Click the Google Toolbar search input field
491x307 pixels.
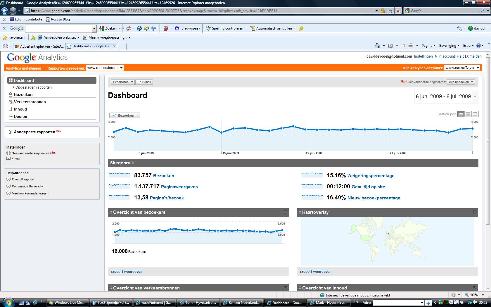59,28
